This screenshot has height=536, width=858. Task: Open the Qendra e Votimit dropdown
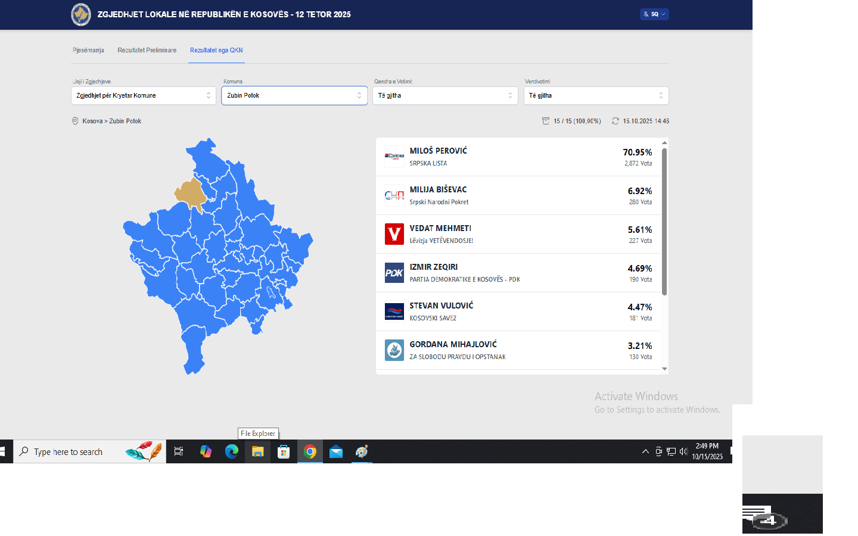click(445, 95)
